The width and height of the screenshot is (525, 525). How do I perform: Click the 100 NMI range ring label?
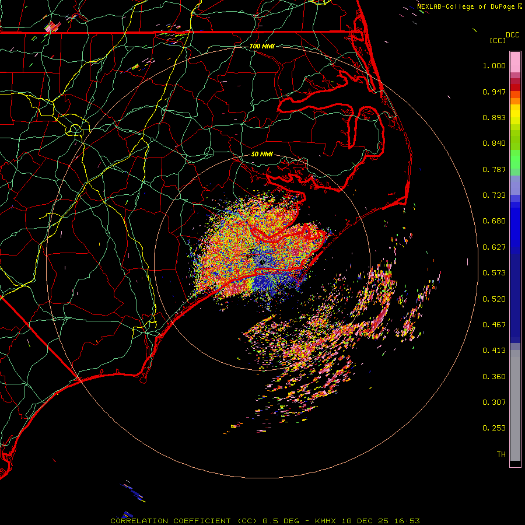point(262,46)
